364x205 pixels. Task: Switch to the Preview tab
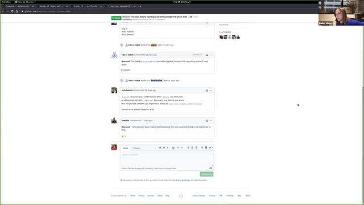(x=136, y=148)
